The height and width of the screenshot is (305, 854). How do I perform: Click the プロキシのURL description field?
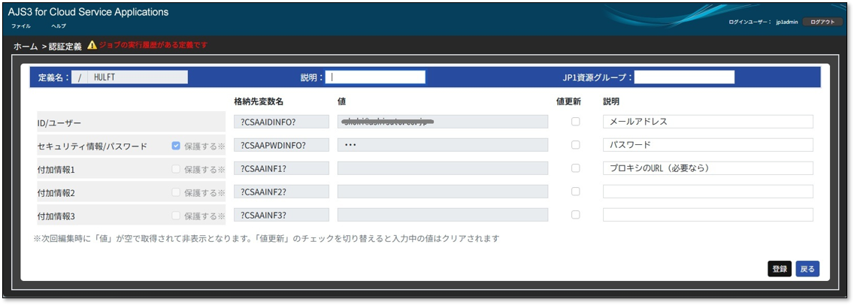tap(707, 168)
